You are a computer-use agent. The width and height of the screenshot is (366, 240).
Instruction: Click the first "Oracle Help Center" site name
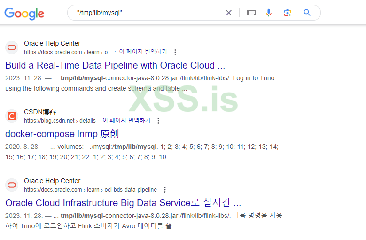click(x=52, y=43)
